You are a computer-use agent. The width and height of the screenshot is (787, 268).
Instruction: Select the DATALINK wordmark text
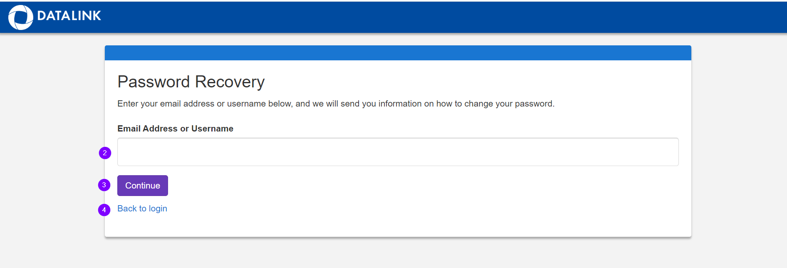69,16
